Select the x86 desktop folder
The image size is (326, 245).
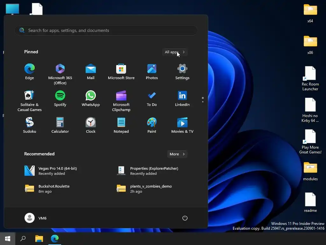click(310, 45)
